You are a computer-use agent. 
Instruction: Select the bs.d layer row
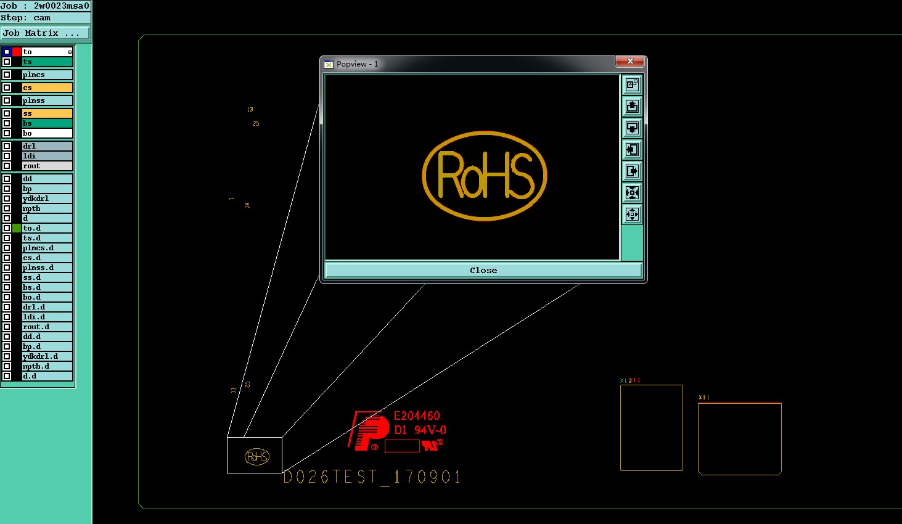47,287
